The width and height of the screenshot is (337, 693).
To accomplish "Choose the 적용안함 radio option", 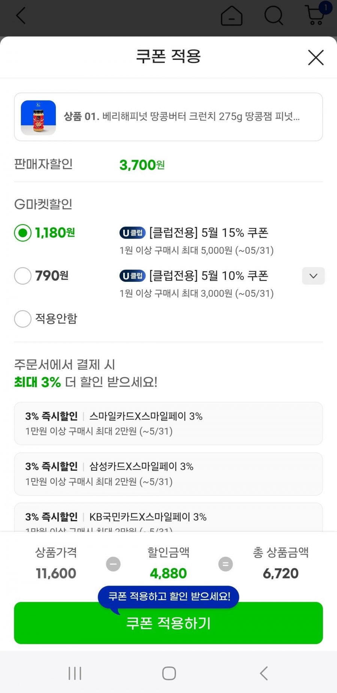I will pos(22,319).
